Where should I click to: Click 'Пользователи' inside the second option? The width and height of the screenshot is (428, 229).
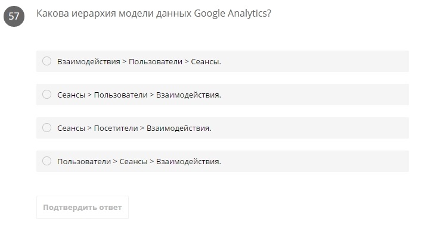click(x=120, y=95)
